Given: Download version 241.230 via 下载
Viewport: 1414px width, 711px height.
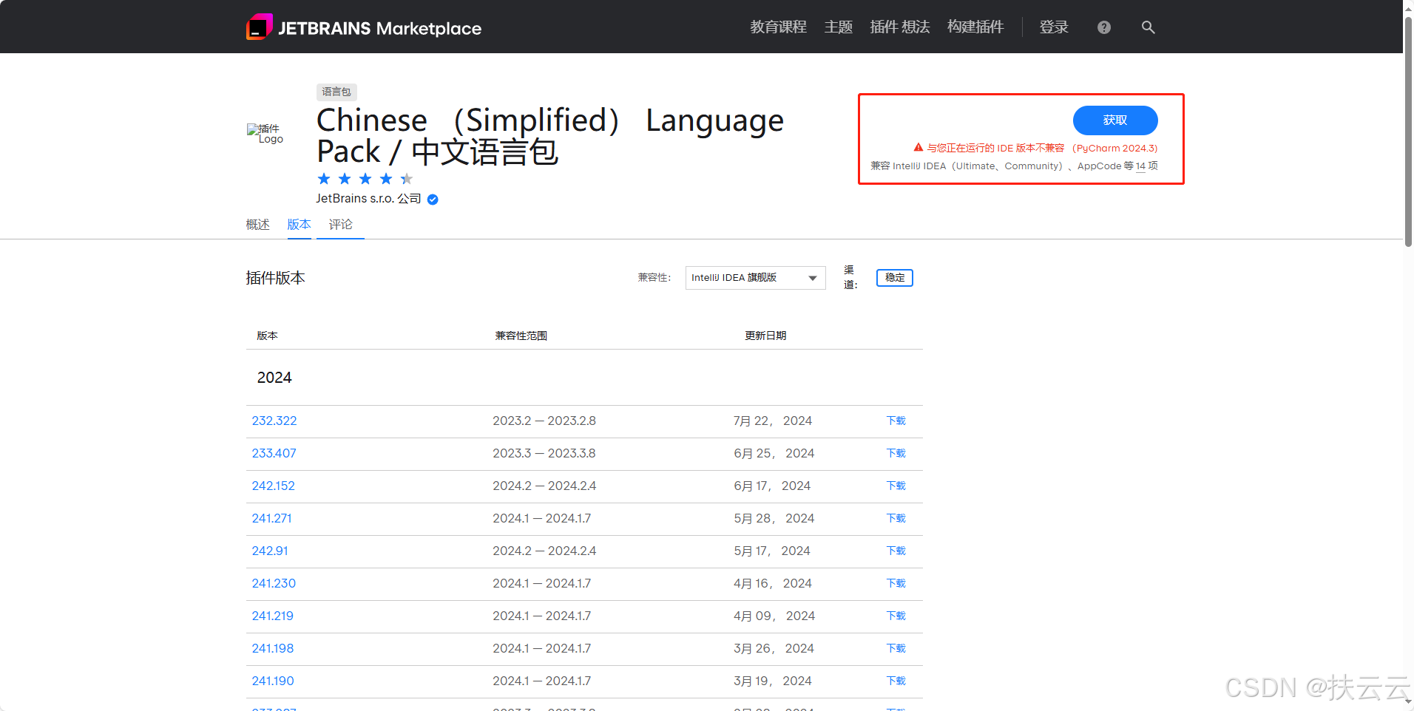Looking at the screenshot, I should [896, 584].
